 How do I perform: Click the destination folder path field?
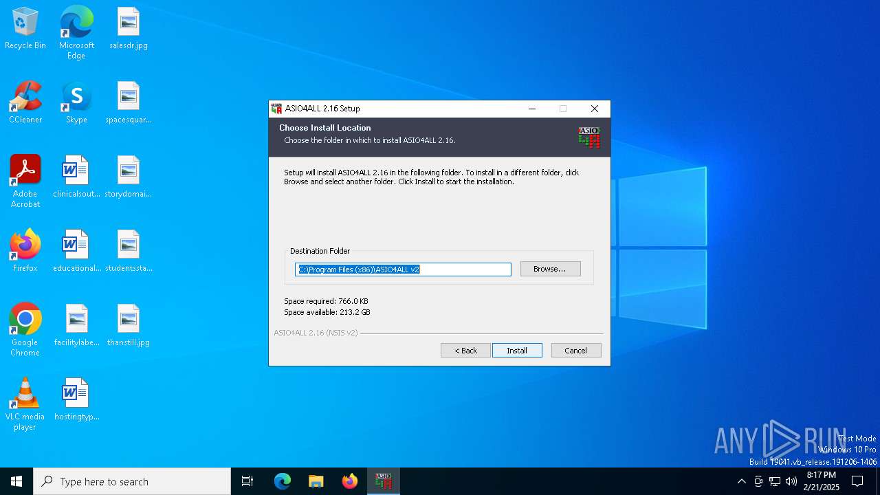403,269
